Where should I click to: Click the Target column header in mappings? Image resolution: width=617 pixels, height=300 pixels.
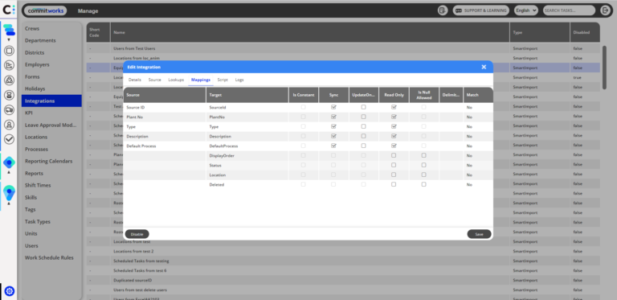click(x=247, y=95)
